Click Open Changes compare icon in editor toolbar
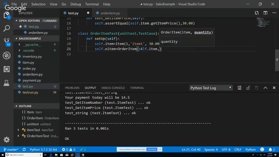Viewport: 279px width, 157px height. click(257, 13)
